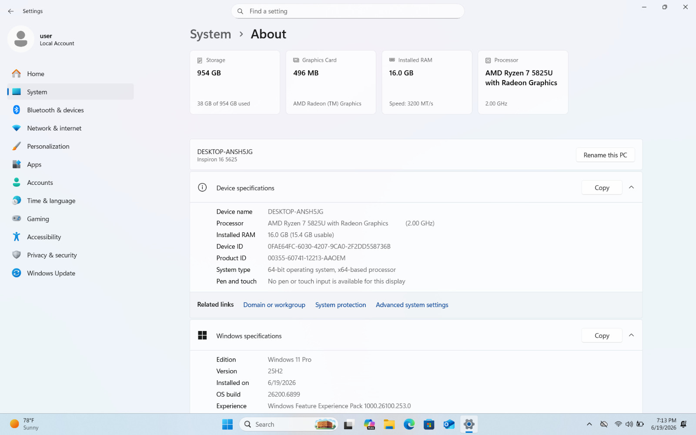Click the 16.0 GB (15.4 GB usable) text
Viewport: 696px width, 435px height.
tap(301, 235)
